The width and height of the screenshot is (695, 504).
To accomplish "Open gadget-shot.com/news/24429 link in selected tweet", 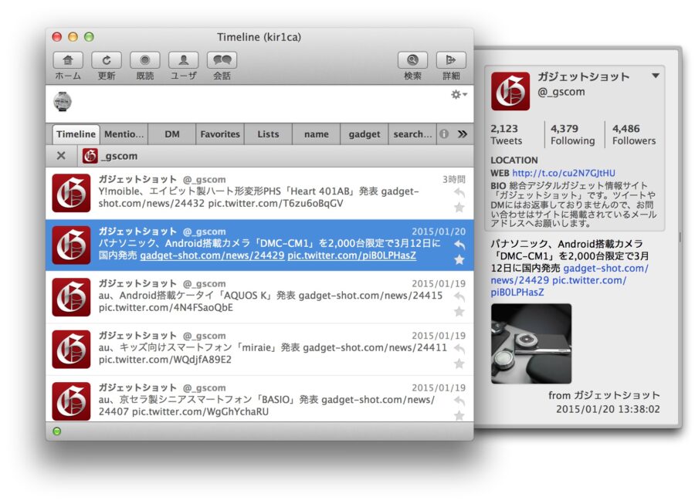I will point(212,255).
